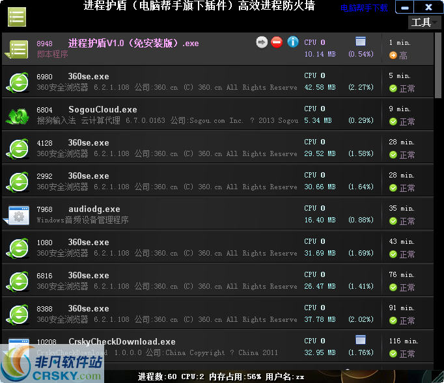Click green status check icon for process 6816

[x=393, y=287]
